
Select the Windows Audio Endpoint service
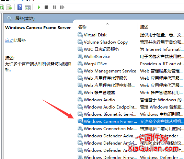click(x=111, y=107)
